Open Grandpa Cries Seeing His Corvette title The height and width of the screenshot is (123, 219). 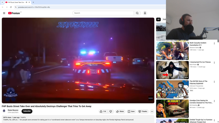click(201, 101)
